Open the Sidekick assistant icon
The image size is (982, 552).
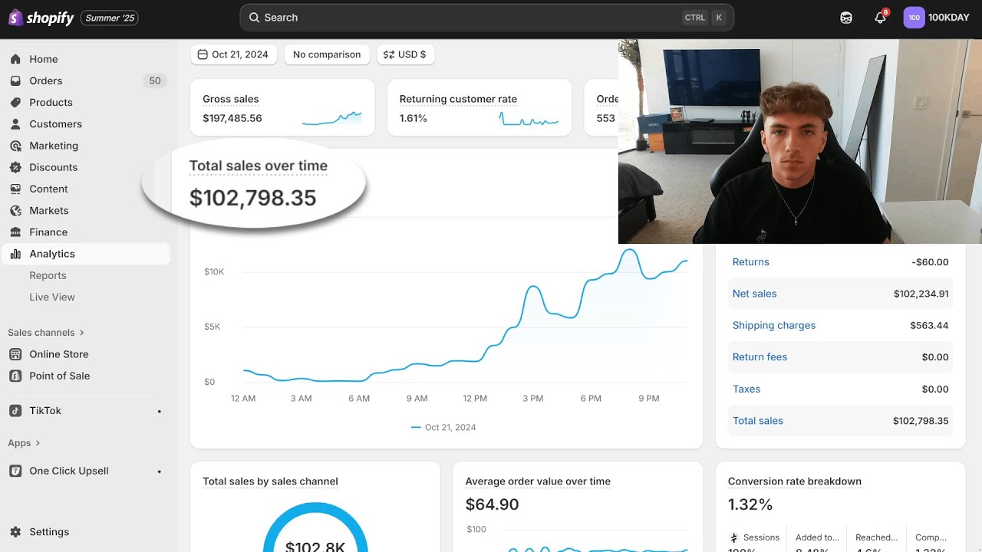coord(846,18)
